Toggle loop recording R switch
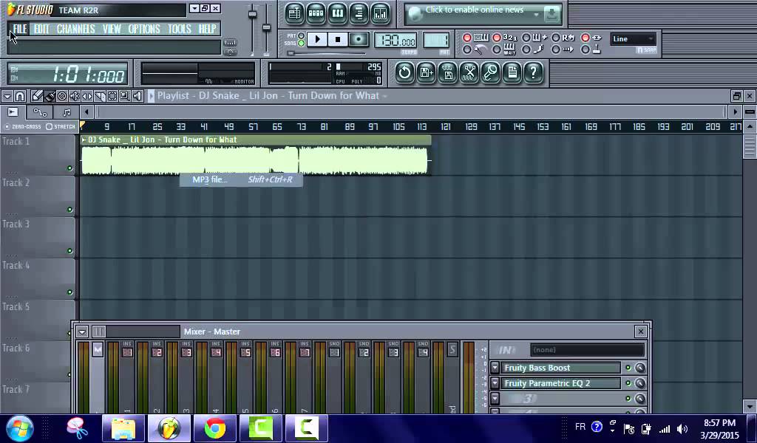Viewport: 757px width, 443px height. [x=556, y=38]
